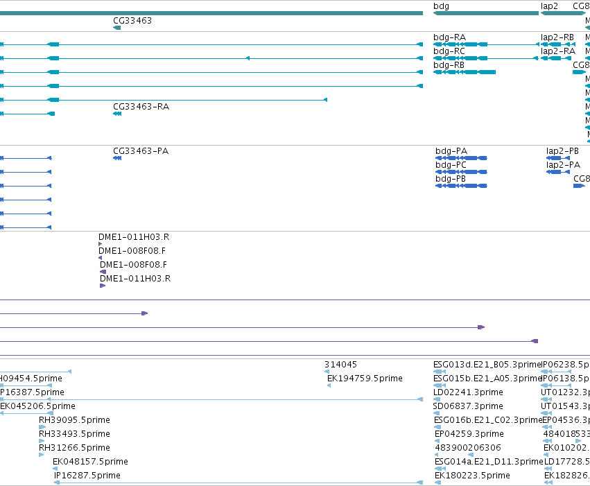The height and width of the screenshot is (486, 590).
Task: Open RH39095.5prime EST entry
Action: tap(74, 420)
